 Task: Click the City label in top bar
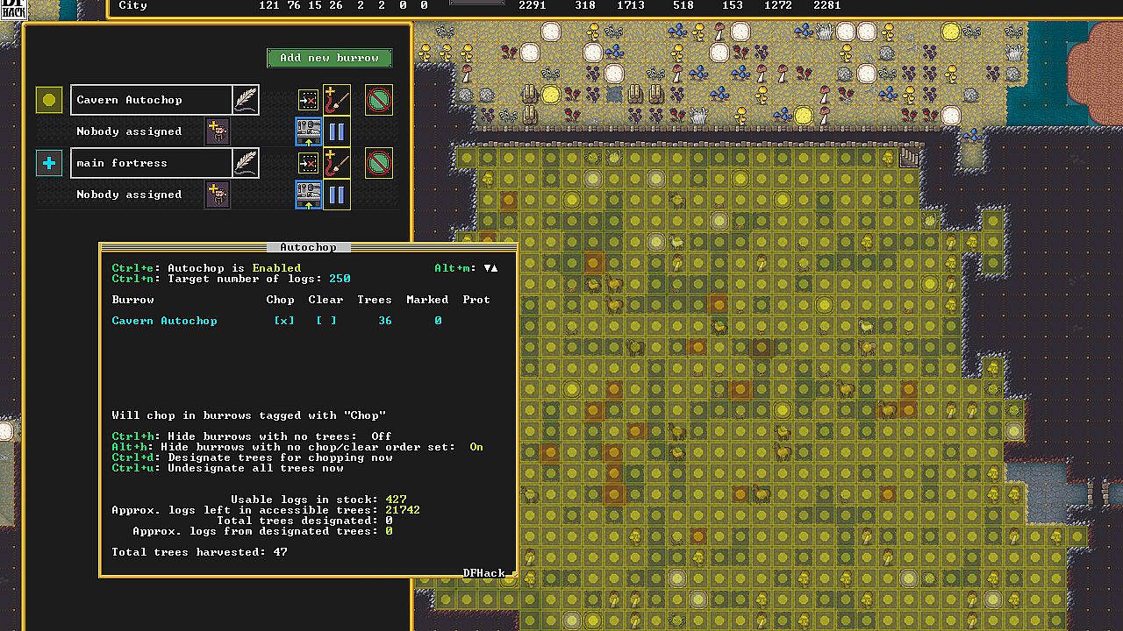132,5
